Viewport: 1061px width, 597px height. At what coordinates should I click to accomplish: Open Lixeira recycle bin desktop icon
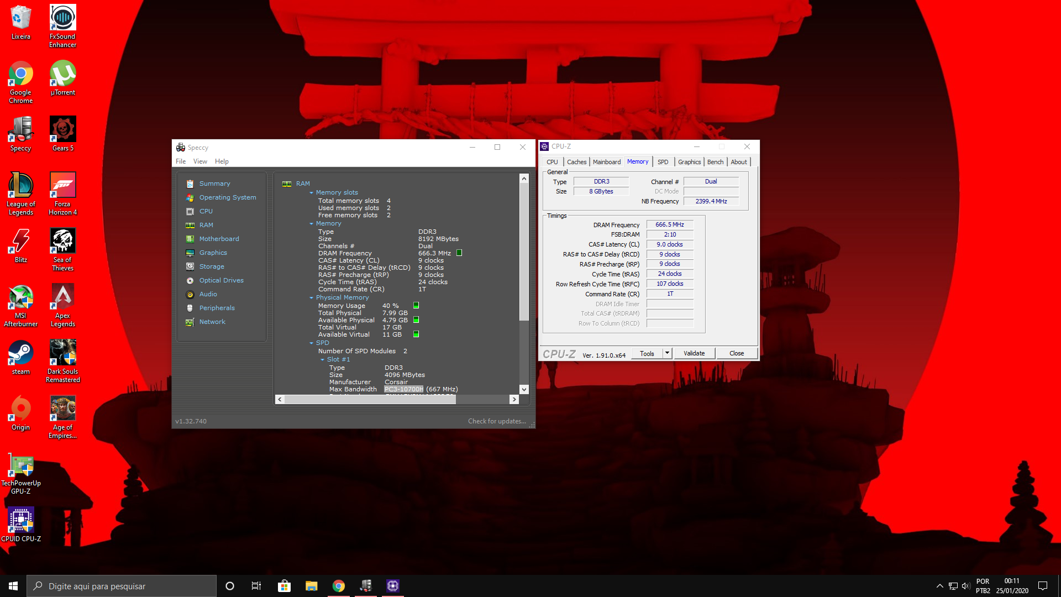pyautogui.click(x=21, y=23)
